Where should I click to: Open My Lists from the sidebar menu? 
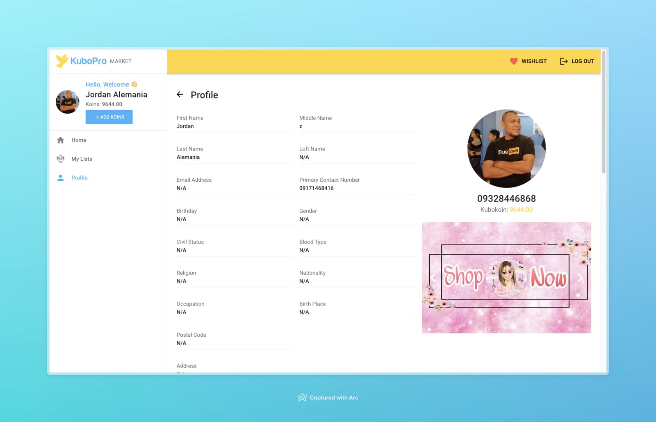[x=82, y=159]
